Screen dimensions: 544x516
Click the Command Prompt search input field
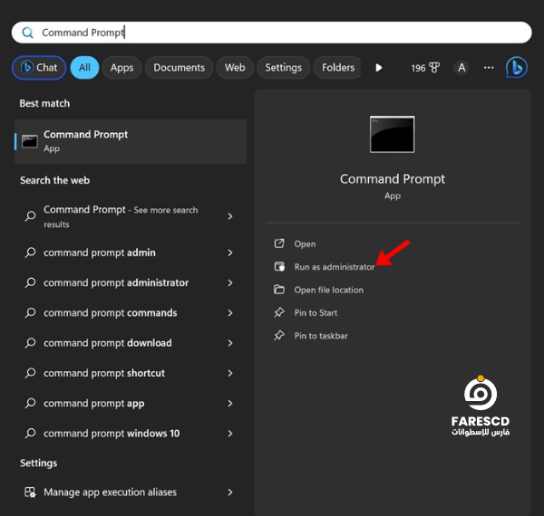tap(272, 33)
